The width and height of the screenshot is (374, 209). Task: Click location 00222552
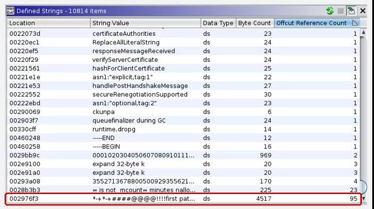25,95
